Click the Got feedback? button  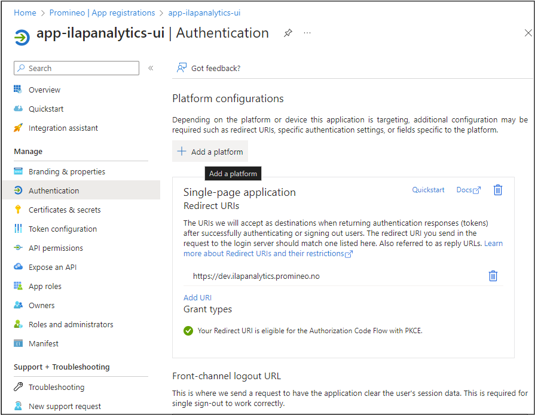[x=209, y=68]
